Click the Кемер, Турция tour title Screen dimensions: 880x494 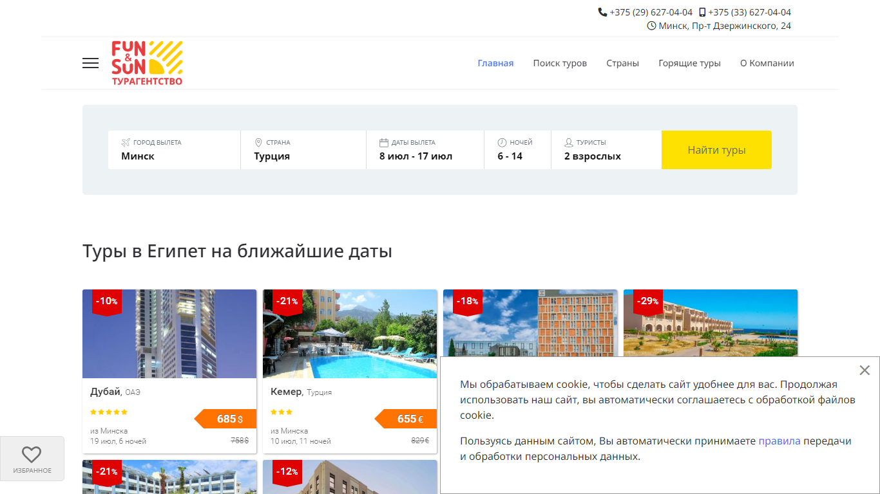301,392
